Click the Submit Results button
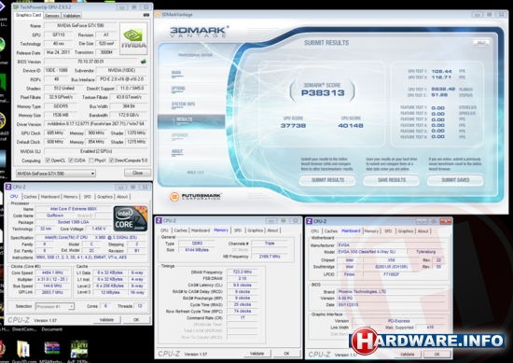Image resolution: width=513 pixels, height=363 pixels. [327, 180]
